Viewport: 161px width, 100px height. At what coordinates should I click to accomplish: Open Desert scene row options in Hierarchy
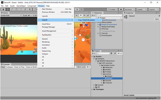(121, 18)
